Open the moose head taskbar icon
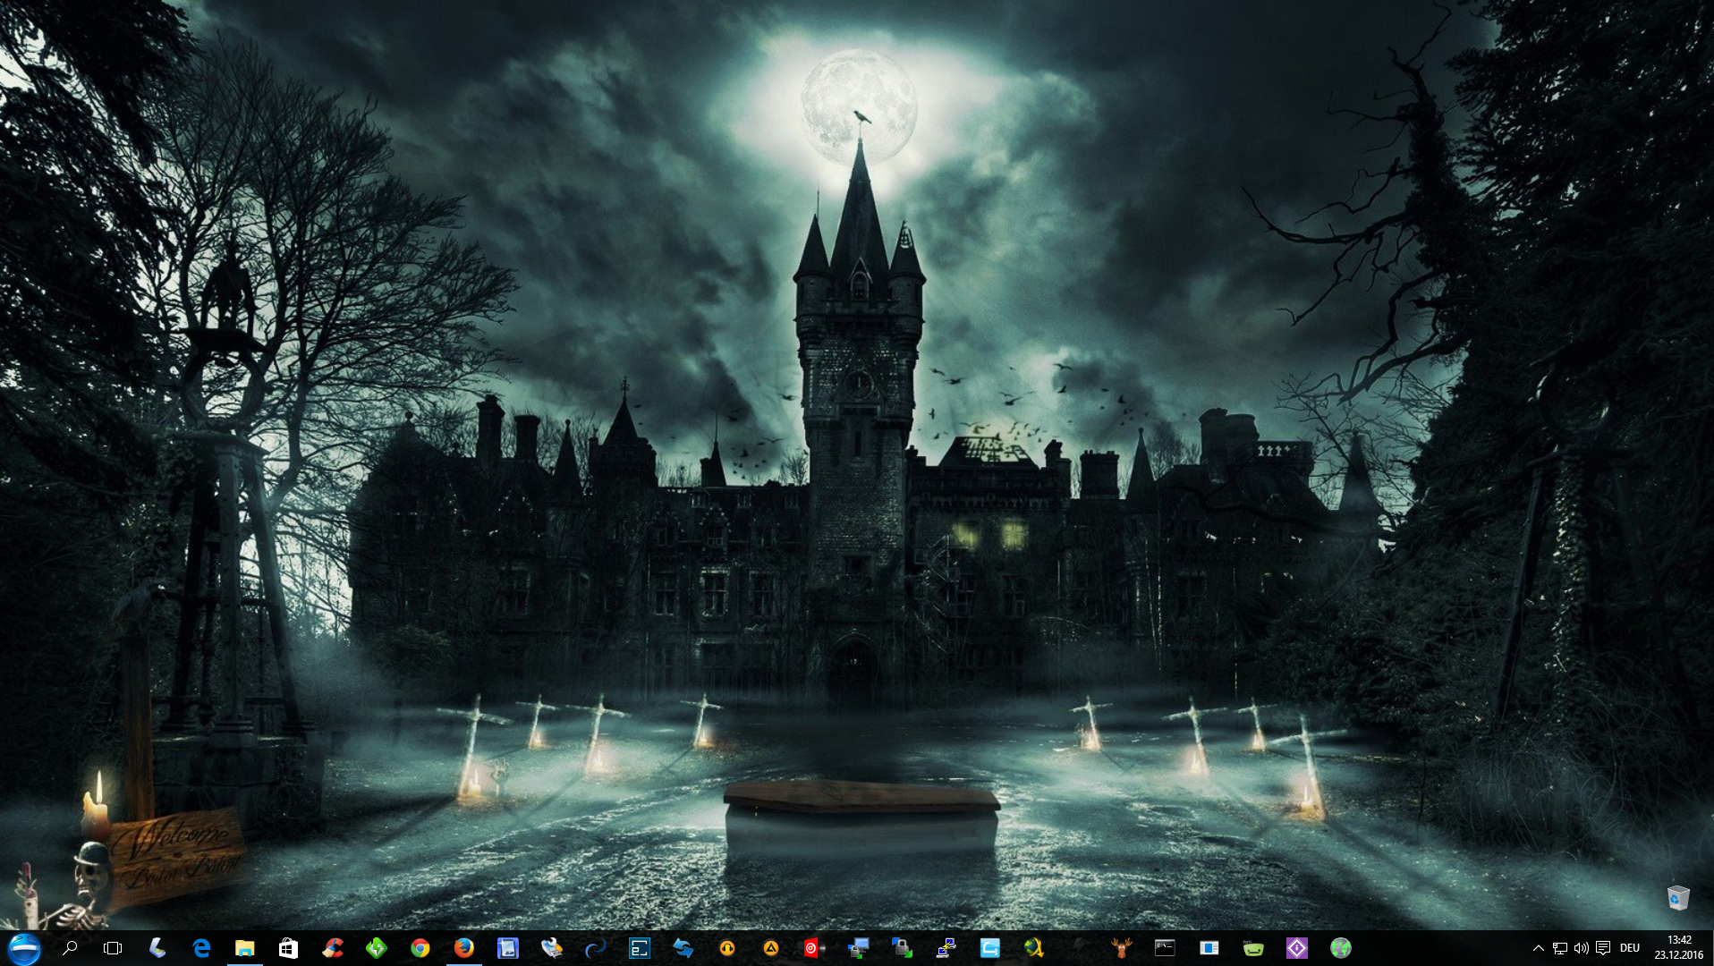The height and width of the screenshot is (966, 1714). 1121,948
